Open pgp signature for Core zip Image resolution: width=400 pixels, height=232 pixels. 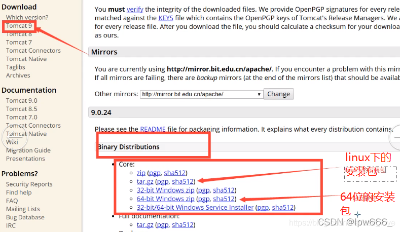pos(155,173)
